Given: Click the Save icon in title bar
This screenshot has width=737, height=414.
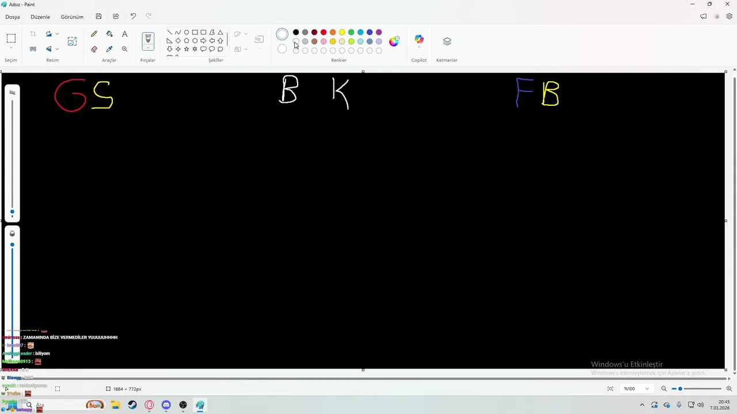Looking at the screenshot, I should [x=98, y=17].
